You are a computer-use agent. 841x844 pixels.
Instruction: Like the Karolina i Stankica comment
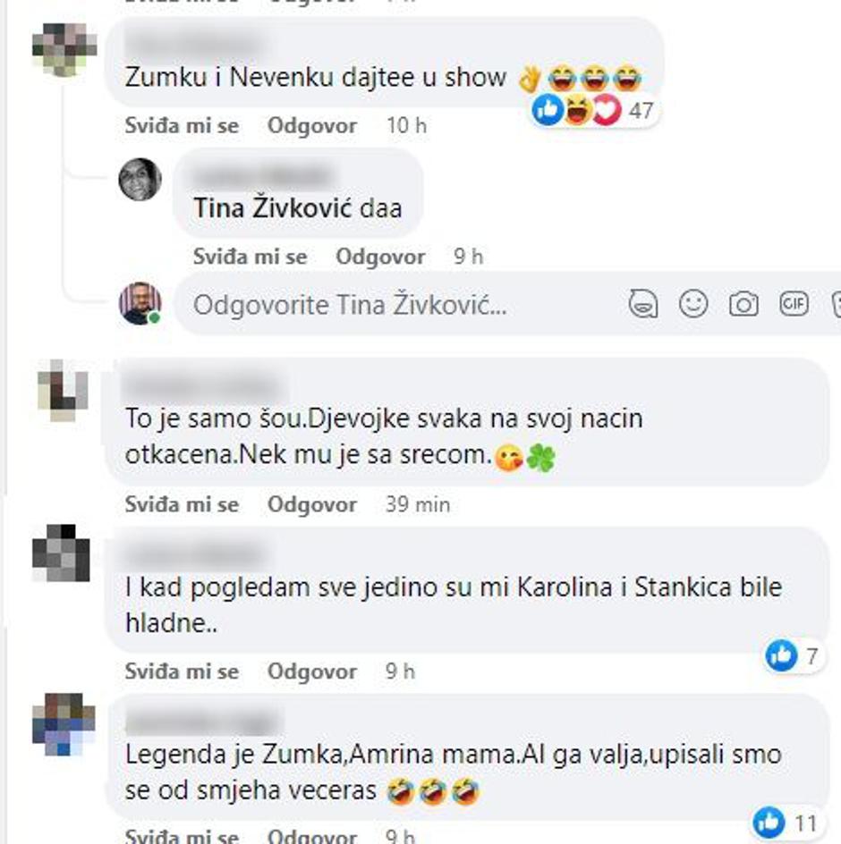point(182,671)
